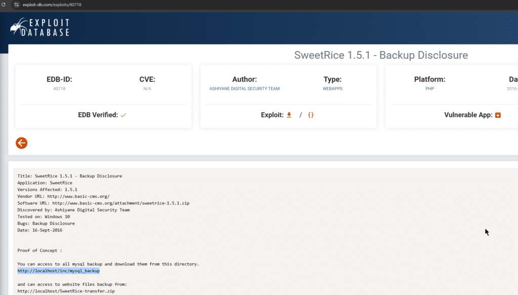The width and height of the screenshot is (518, 295).
Task: Follow the WEBAPPS type link
Action: pyautogui.click(x=332, y=89)
